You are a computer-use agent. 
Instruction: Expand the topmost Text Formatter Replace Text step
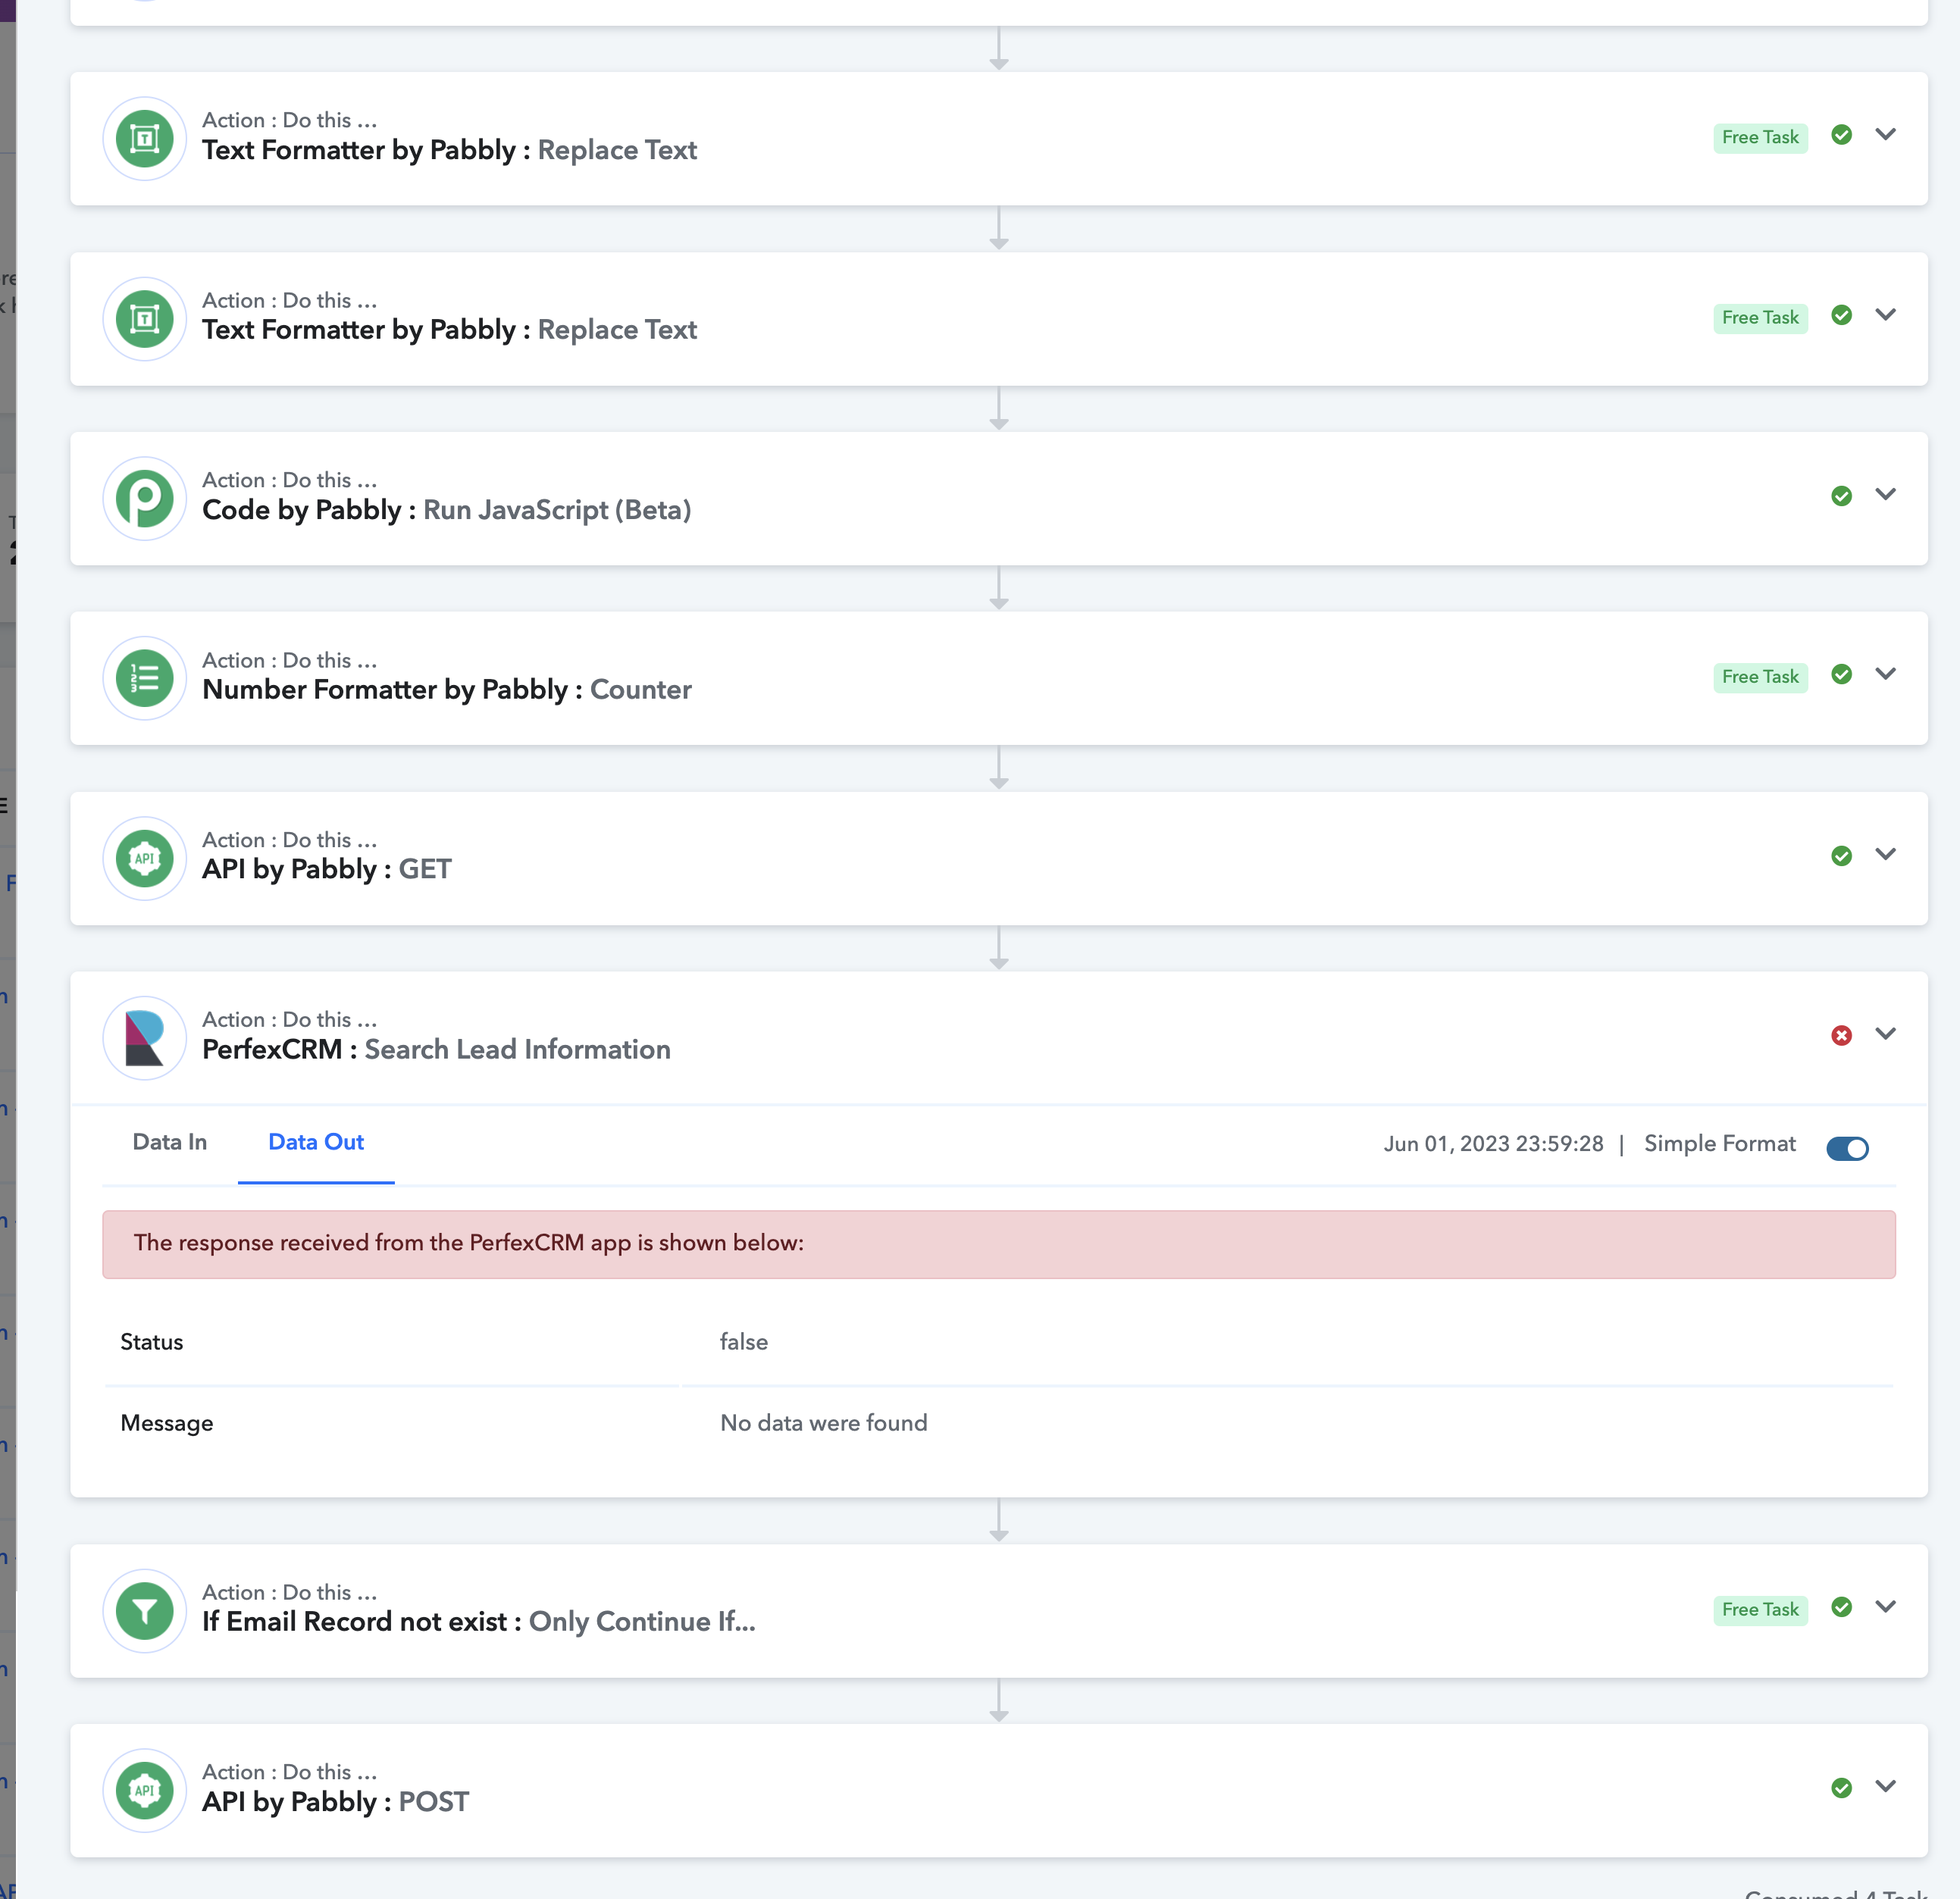click(x=1885, y=134)
